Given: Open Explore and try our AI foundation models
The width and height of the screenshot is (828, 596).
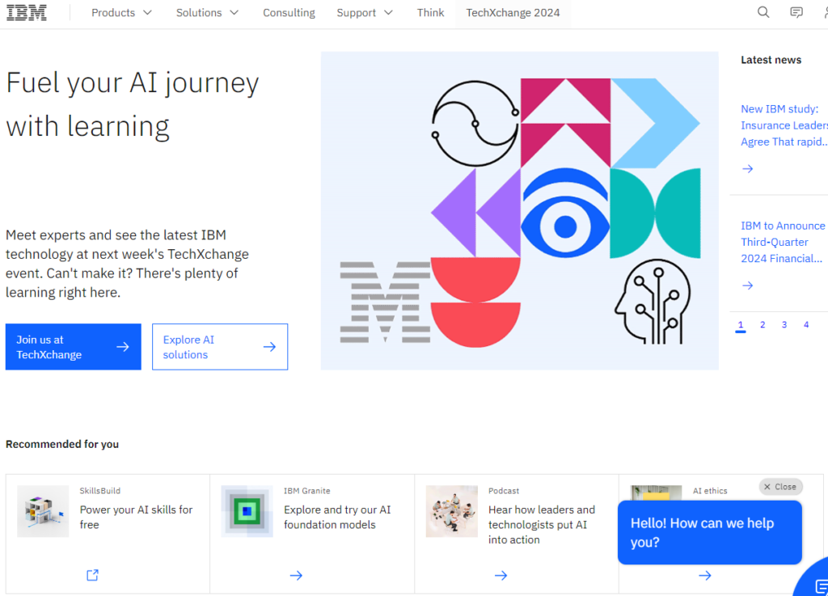Looking at the screenshot, I should click(x=337, y=517).
